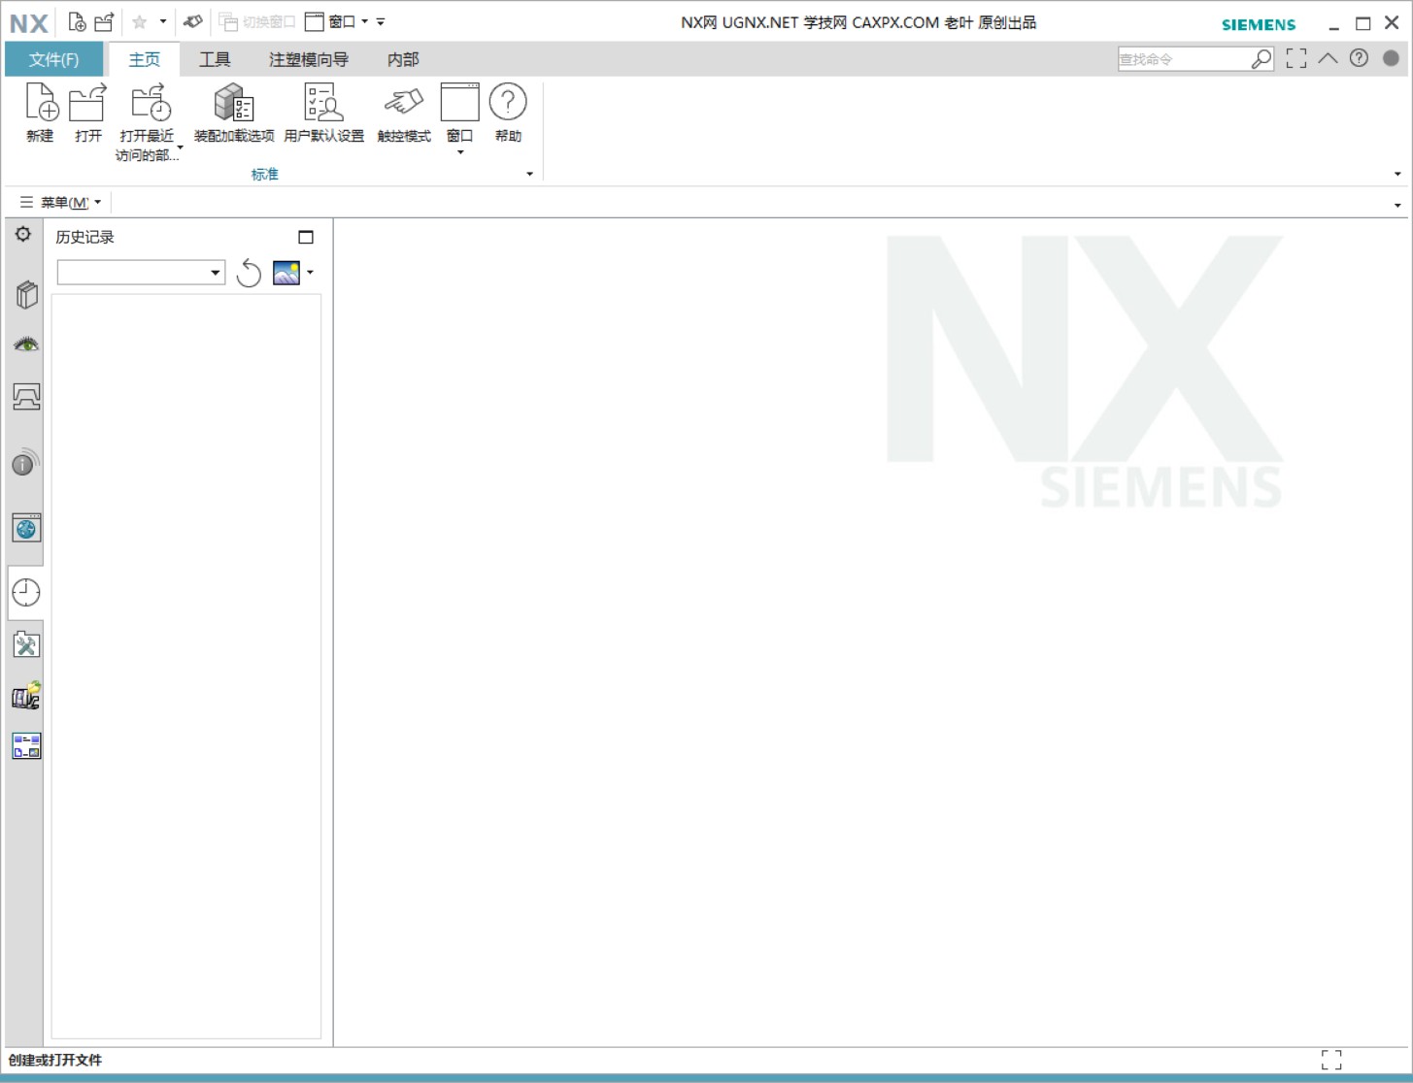The image size is (1413, 1083).
Task: Click the quick access Open file icon
Action: (x=104, y=21)
